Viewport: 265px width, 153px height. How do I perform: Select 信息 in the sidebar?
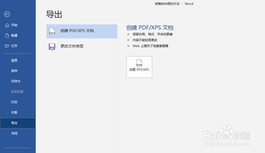point(14,60)
